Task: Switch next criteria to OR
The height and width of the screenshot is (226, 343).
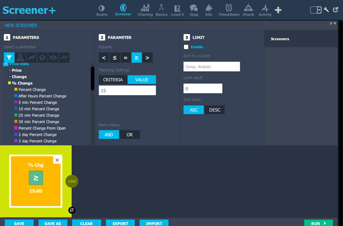Action: 129,135
